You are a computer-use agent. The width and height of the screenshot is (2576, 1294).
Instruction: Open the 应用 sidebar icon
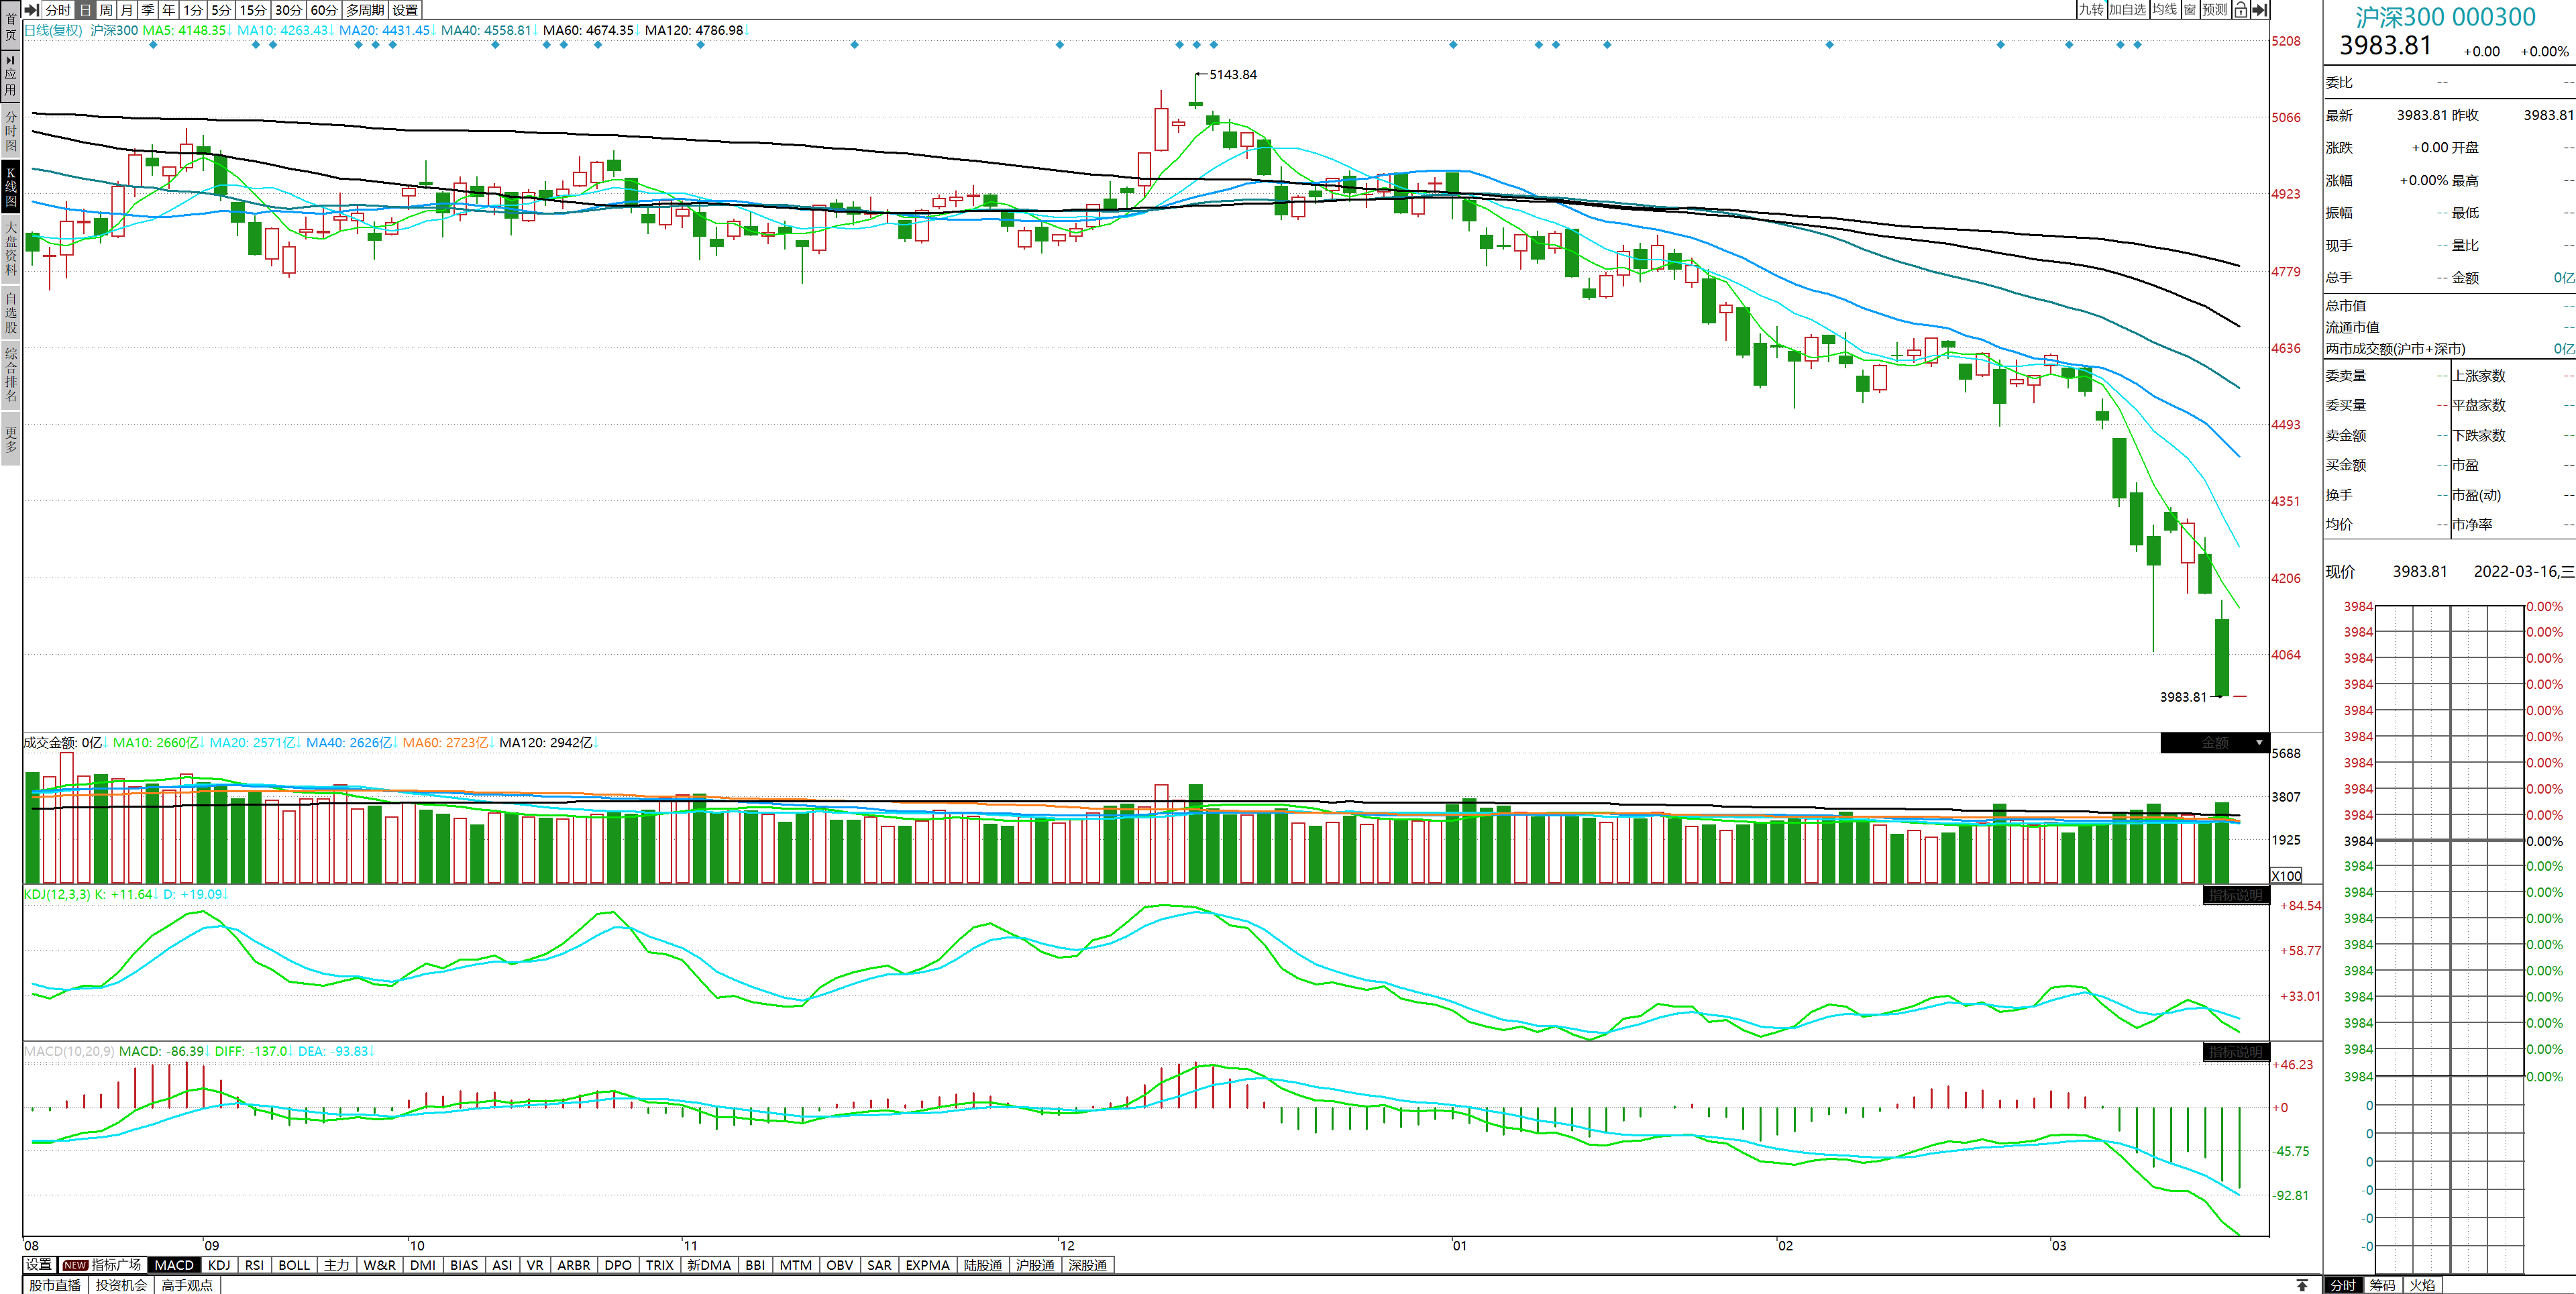tap(10, 76)
